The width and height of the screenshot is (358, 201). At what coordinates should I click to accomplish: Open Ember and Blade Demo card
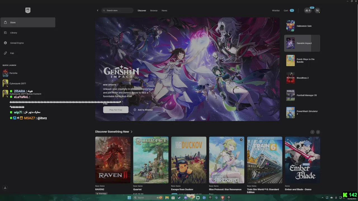pos(303,160)
